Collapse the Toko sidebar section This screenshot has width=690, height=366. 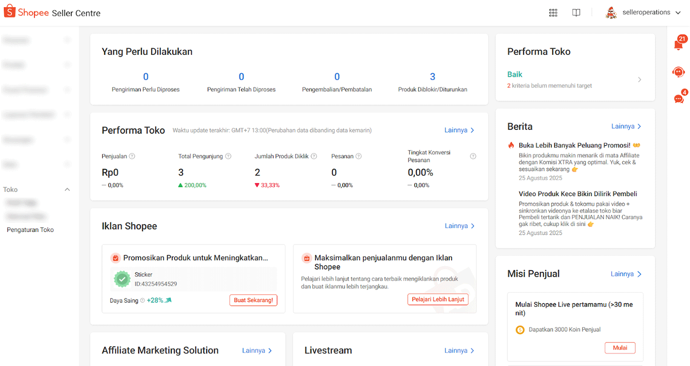coord(67,190)
